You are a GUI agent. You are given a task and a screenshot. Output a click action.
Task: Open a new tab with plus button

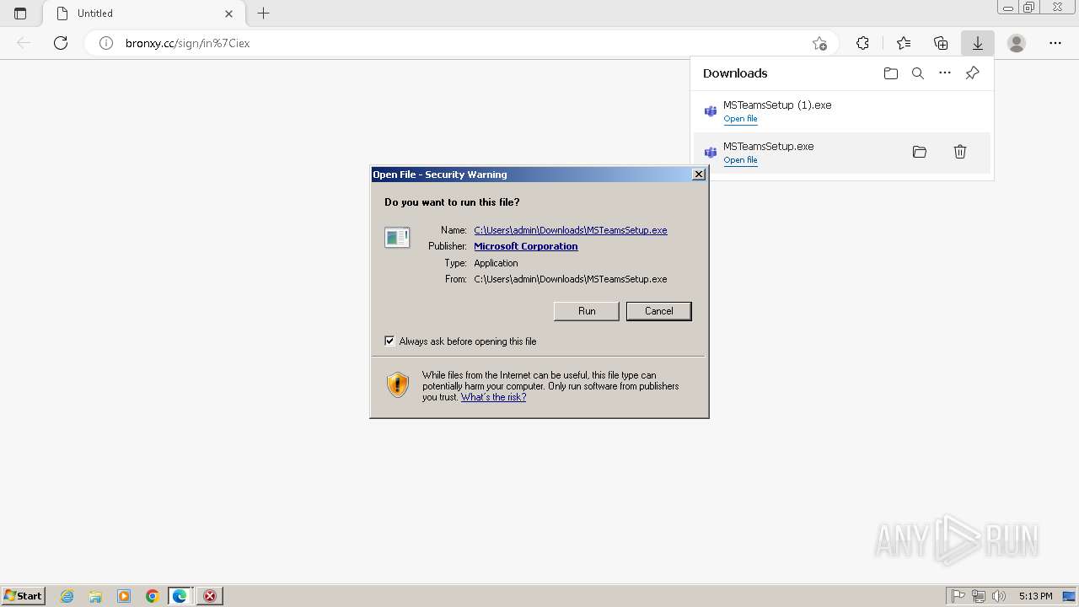click(263, 13)
